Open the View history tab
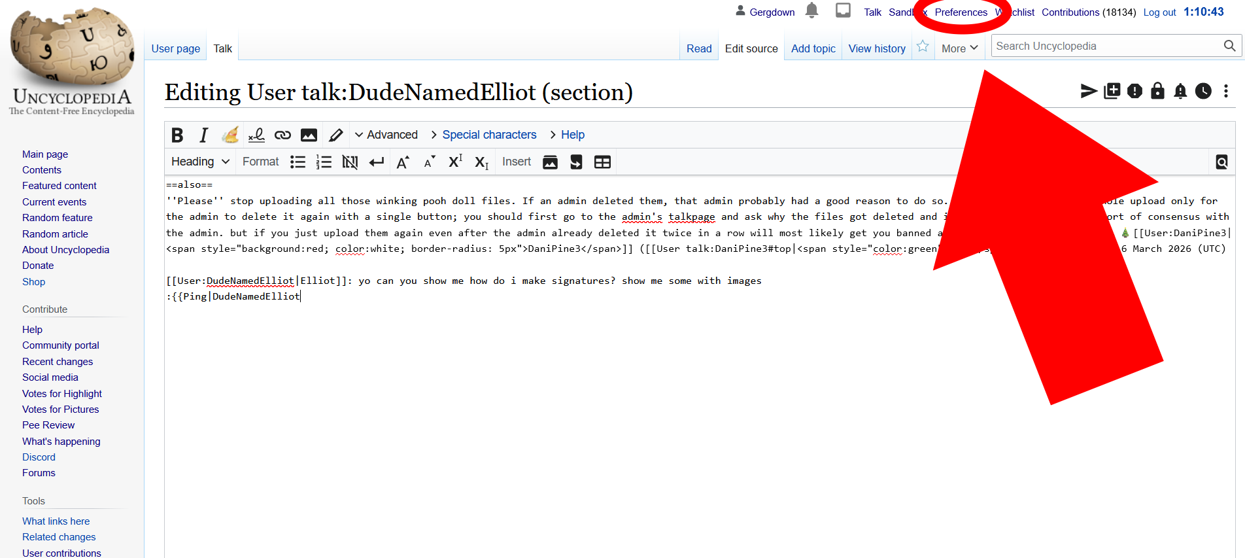1245x558 pixels. 876,48
